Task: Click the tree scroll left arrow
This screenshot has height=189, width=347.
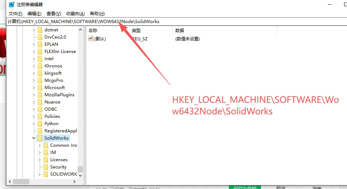Action: (10, 181)
